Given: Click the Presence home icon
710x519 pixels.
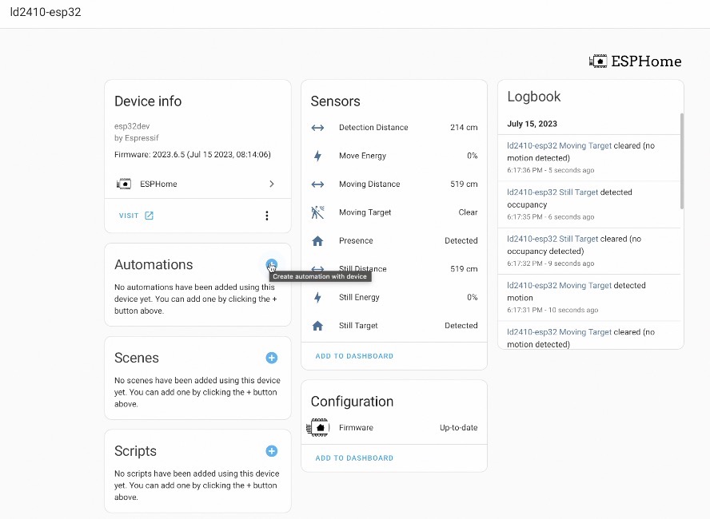Looking at the screenshot, I should pos(318,241).
